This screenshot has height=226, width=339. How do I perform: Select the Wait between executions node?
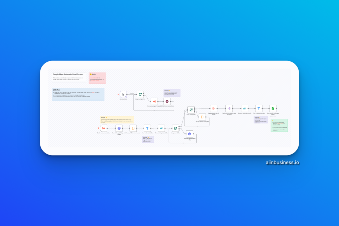(167, 102)
